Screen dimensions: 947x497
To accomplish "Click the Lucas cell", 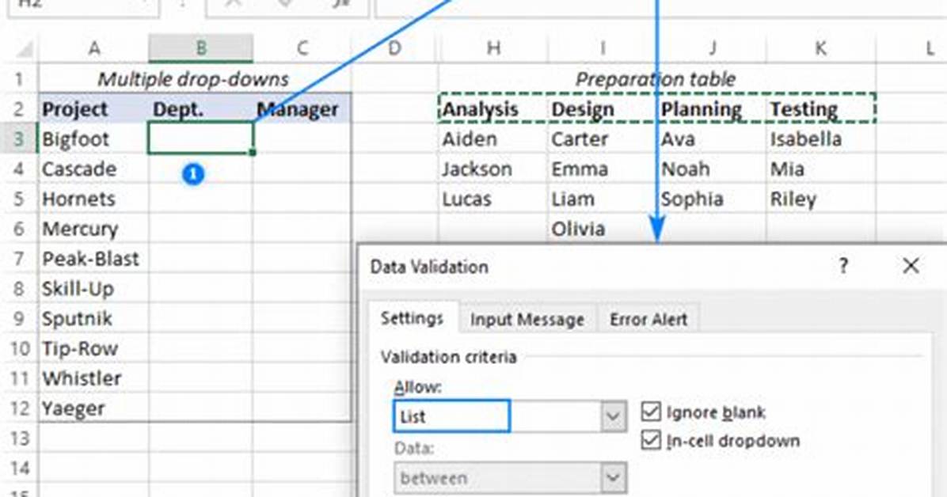I will coord(493,199).
